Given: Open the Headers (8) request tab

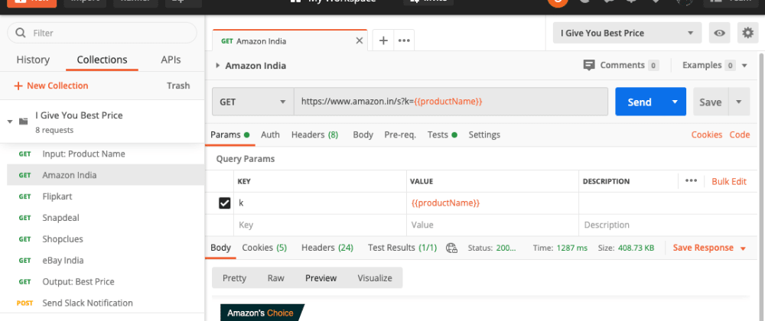Looking at the screenshot, I should click(314, 135).
